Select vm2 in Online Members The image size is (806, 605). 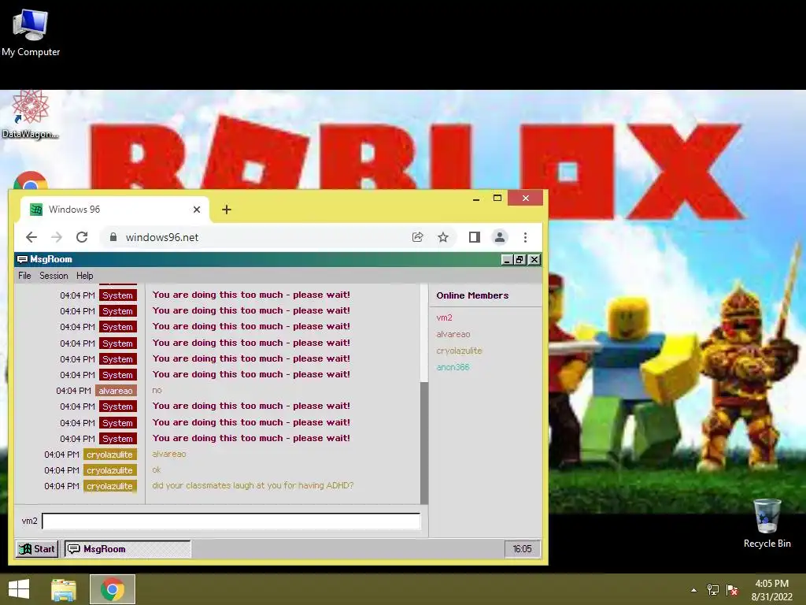click(x=444, y=318)
